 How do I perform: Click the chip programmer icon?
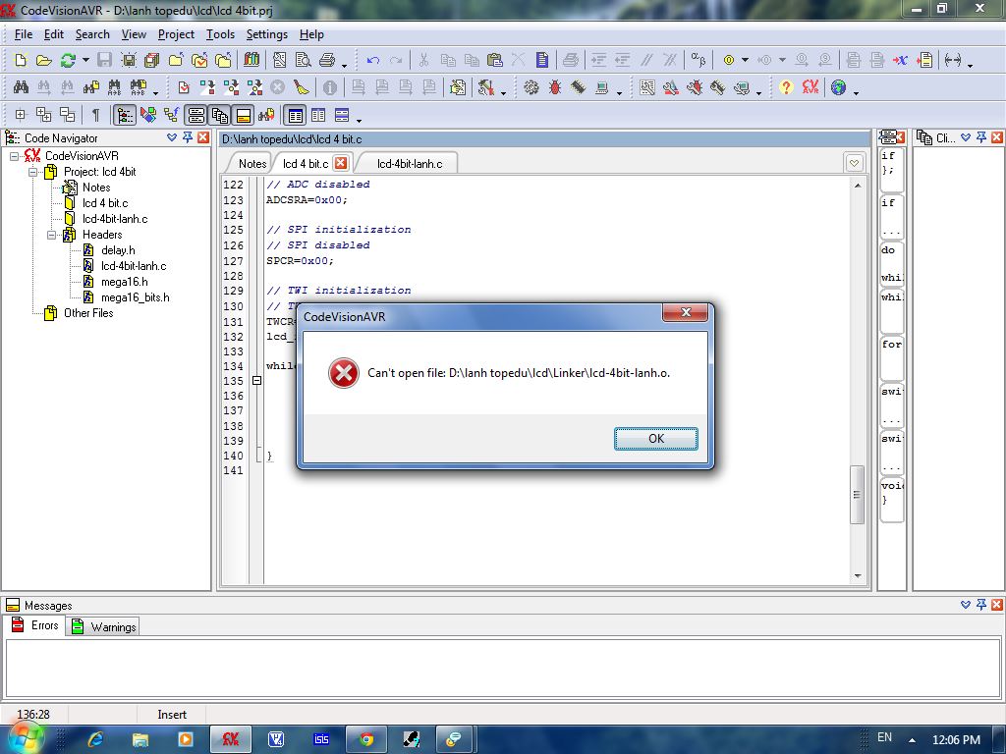click(578, 86)
